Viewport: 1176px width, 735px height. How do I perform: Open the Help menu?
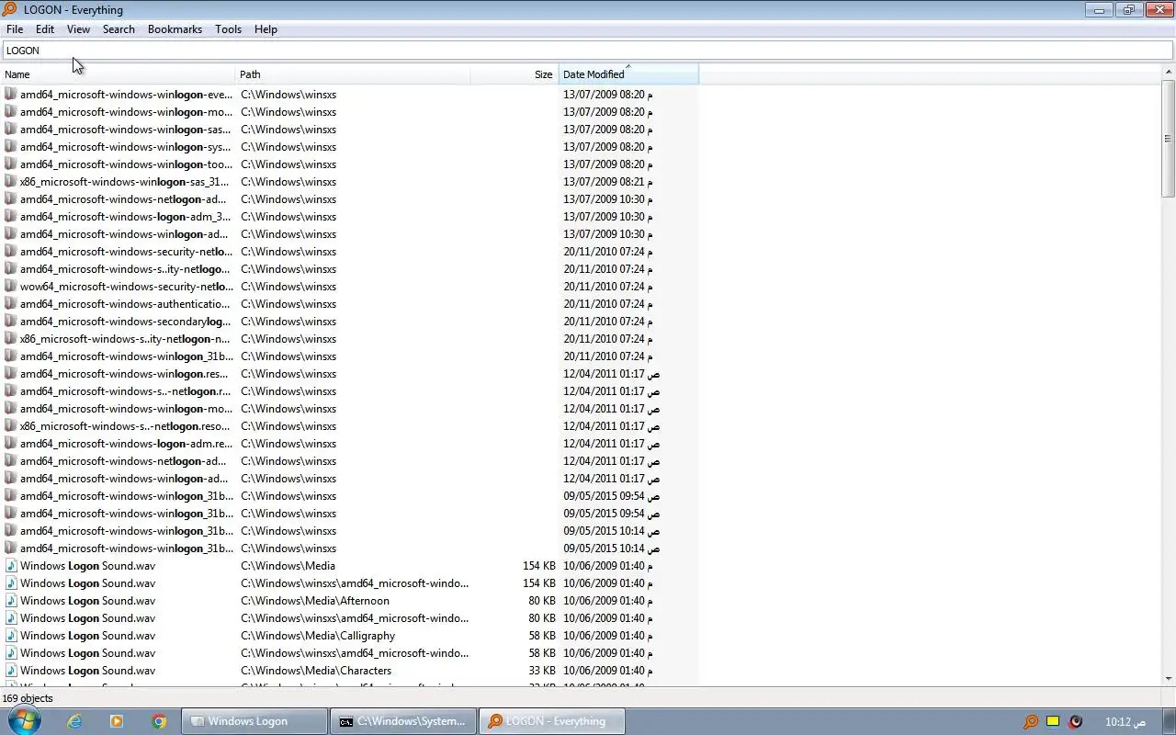point(266,29)
